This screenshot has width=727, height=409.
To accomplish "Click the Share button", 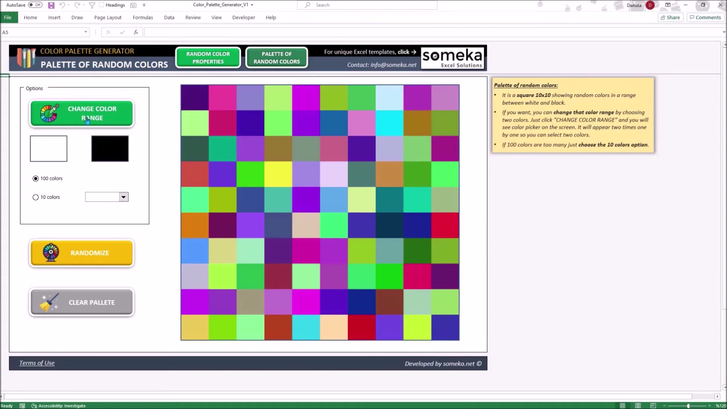I will coord(670,17).
